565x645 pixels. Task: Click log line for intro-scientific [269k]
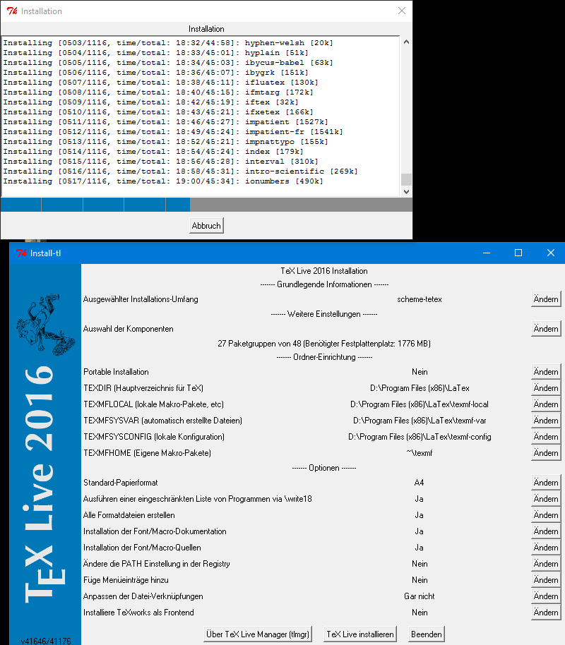[x=180, y=171]
